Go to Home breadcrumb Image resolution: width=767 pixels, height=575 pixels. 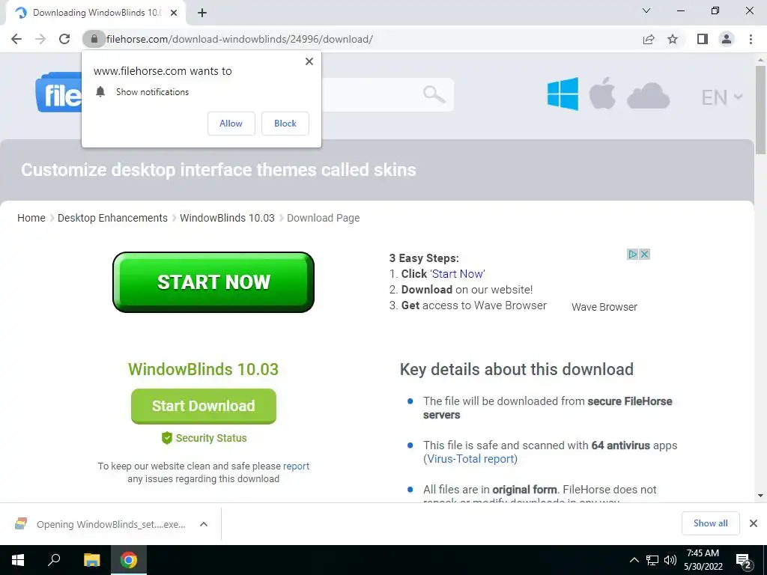click(31, 218)
